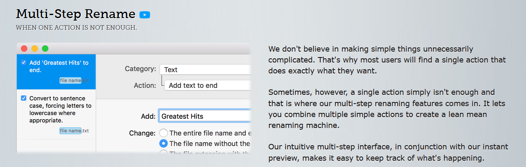The width and height of the screenshot is (526, 167).
Task: Uncheck the Add 'Greatest Hits' step checkbox
Action: [x=24, y=63]
